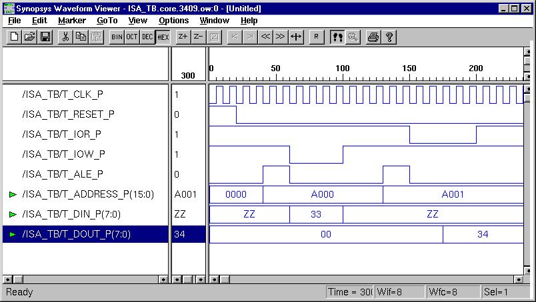Expand the T_DOUT_P(7:0) bus arrow
Image resolution: width=536 pixels, height=302 pixels.
[13, 234]
